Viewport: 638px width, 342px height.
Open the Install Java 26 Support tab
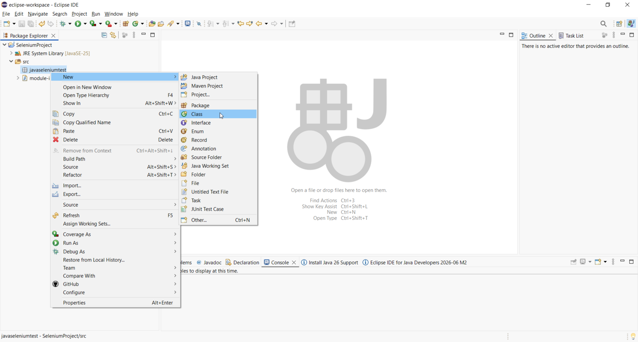point(330,263)
